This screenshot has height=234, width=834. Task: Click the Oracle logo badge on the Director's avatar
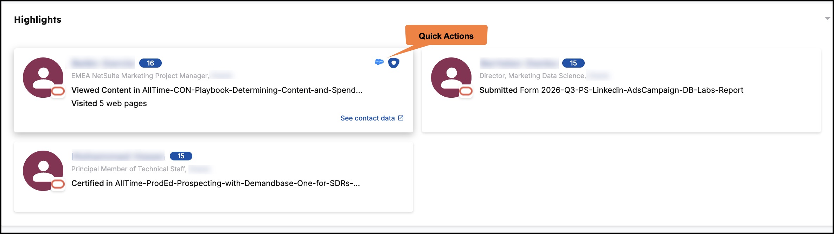466,91
